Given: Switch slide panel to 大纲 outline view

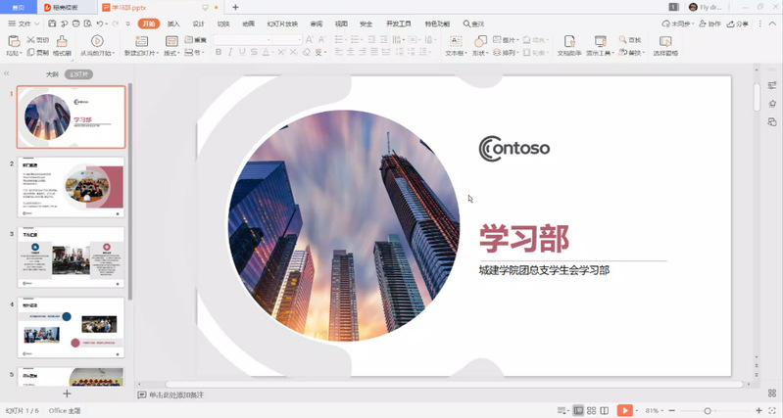Looking at the screenshot, I should click(x=52, y=73).
